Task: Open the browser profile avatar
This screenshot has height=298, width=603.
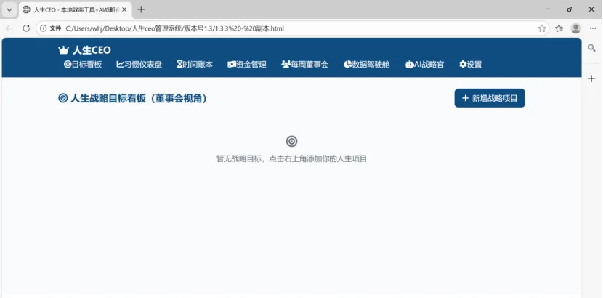Action: point(575,28)
